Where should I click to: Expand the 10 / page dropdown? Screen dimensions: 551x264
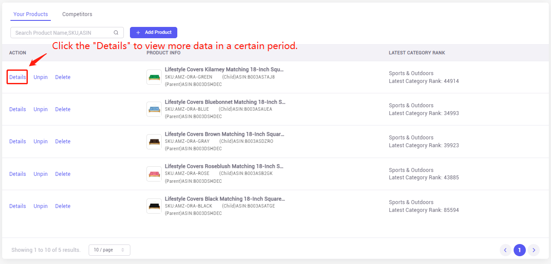click(110, 250)
